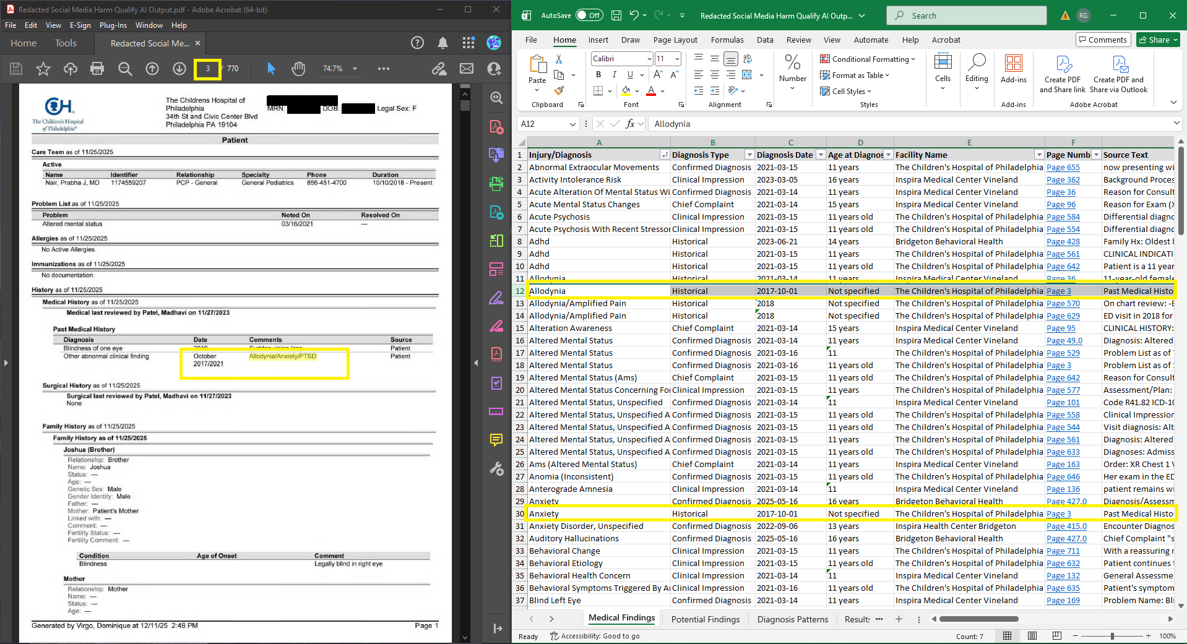Click the Format Painter in Excel
Image resolution: width=1187 pixels, height=644 pixels.
tap(560, 91)
